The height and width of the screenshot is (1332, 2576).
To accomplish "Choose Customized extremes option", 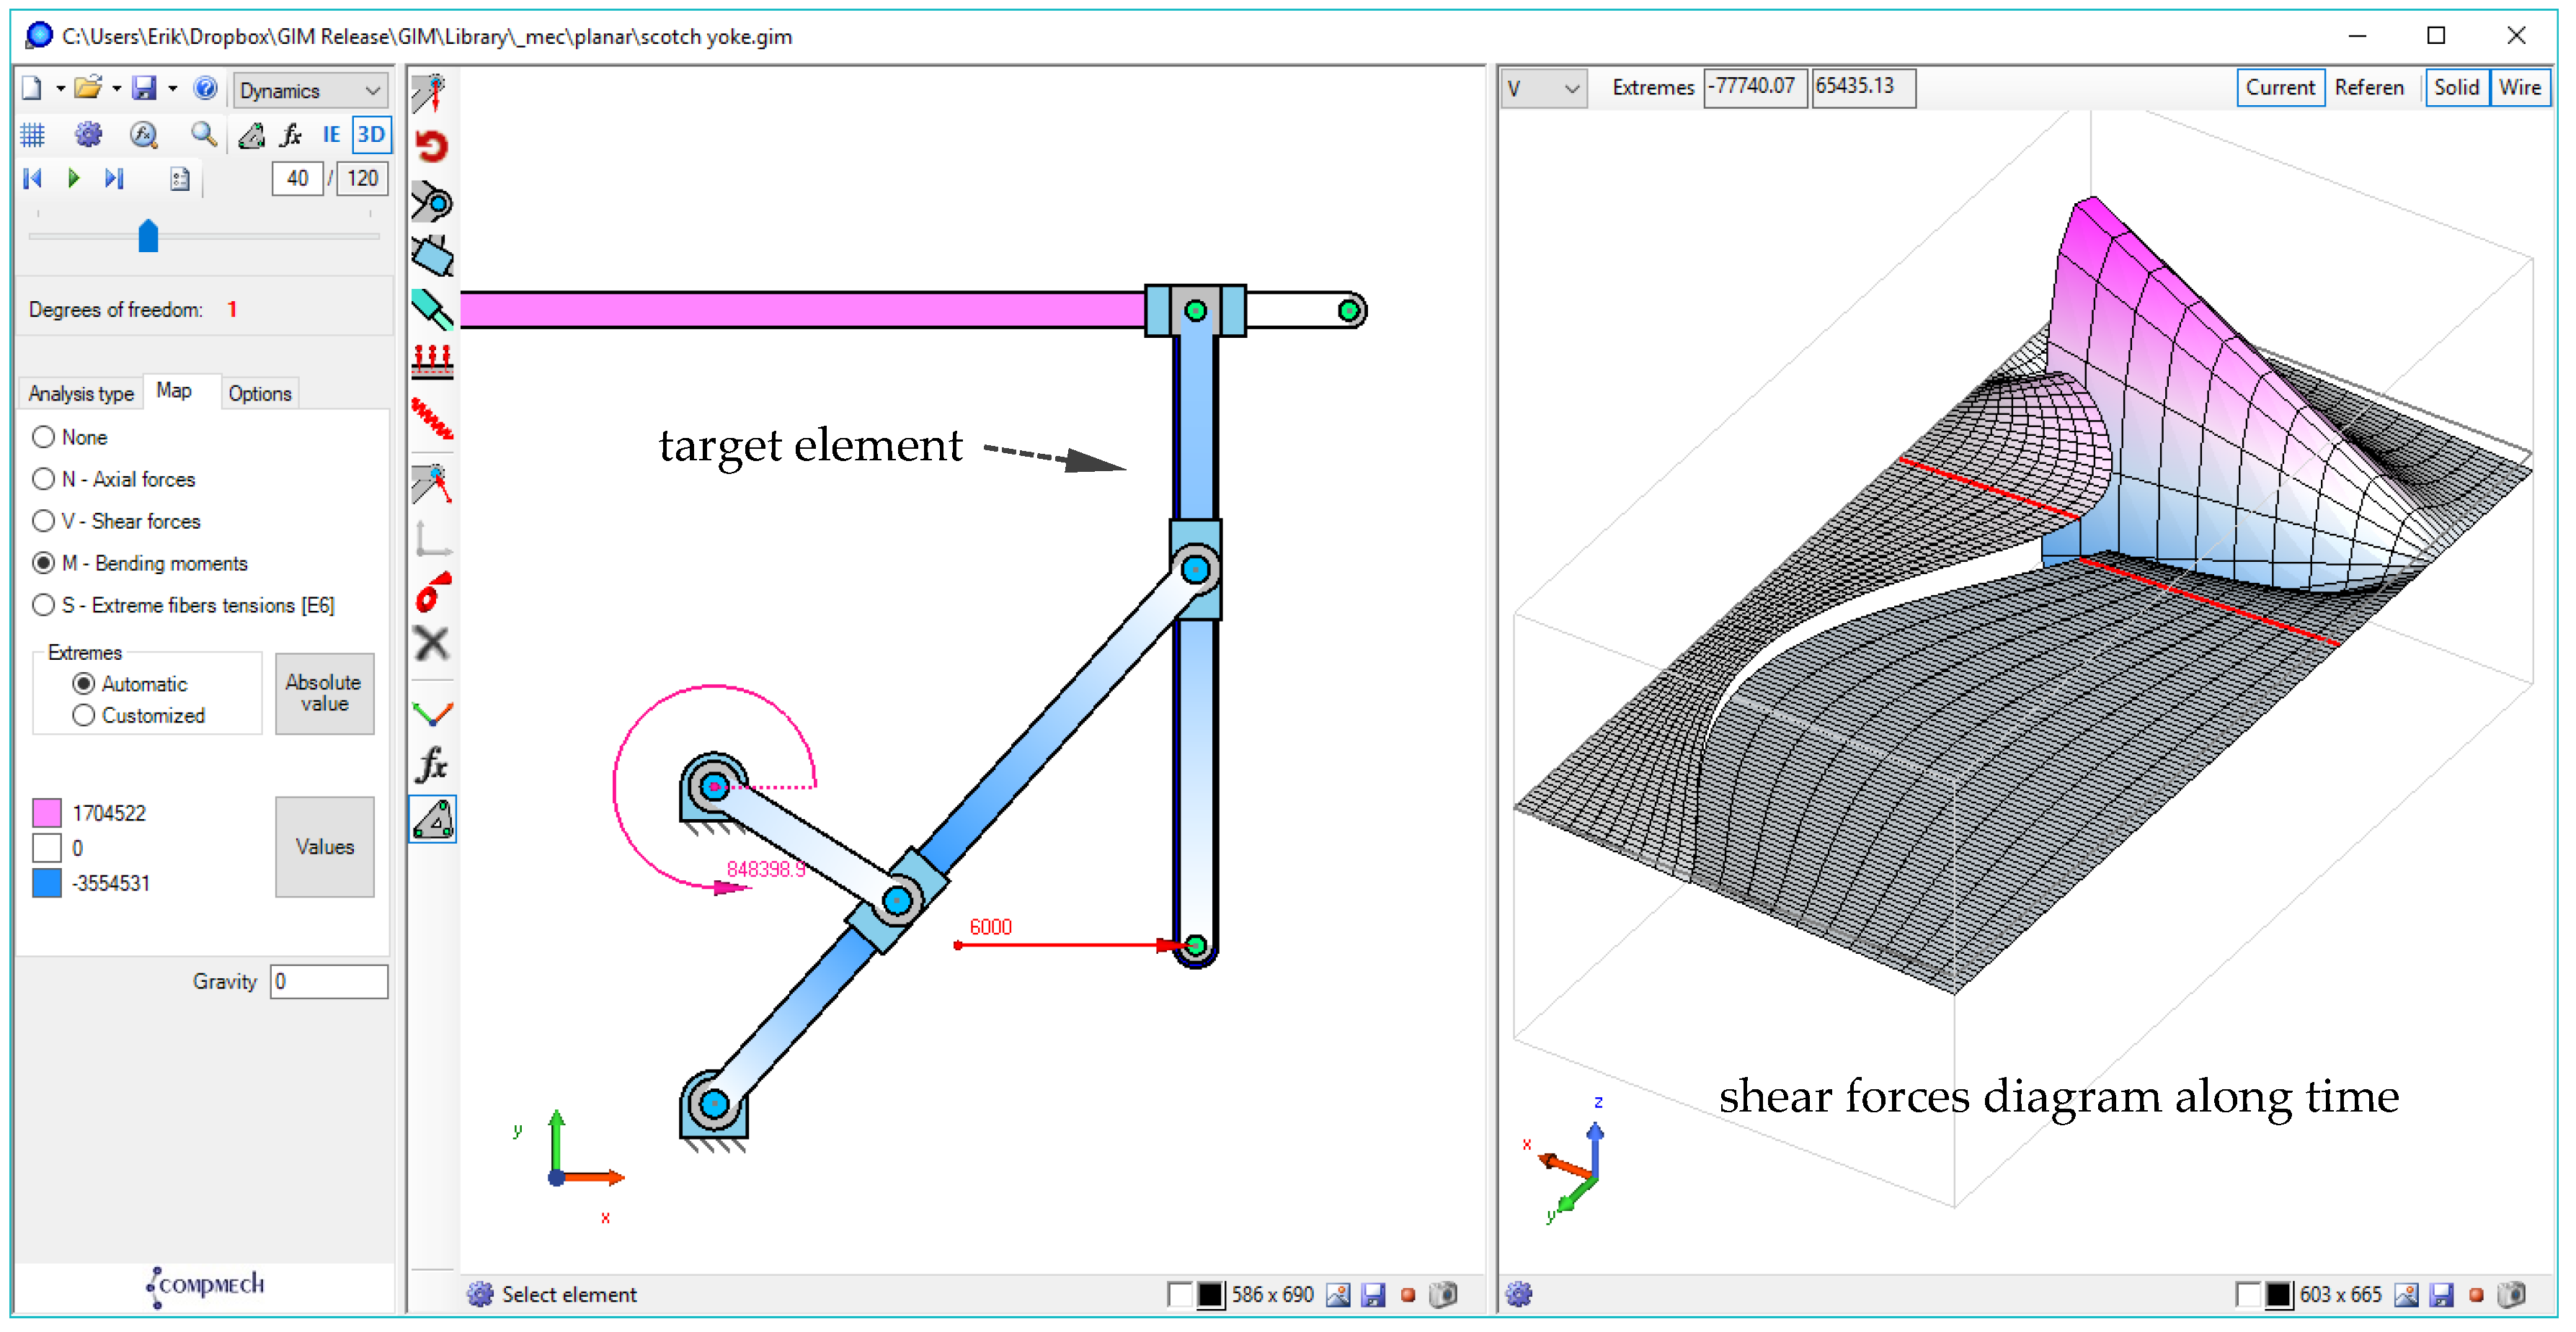I will coord(84,717).
